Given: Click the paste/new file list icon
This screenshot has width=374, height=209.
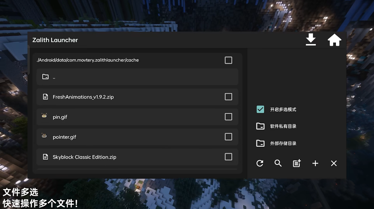Looking at the screenshot, I should [297, 163].
